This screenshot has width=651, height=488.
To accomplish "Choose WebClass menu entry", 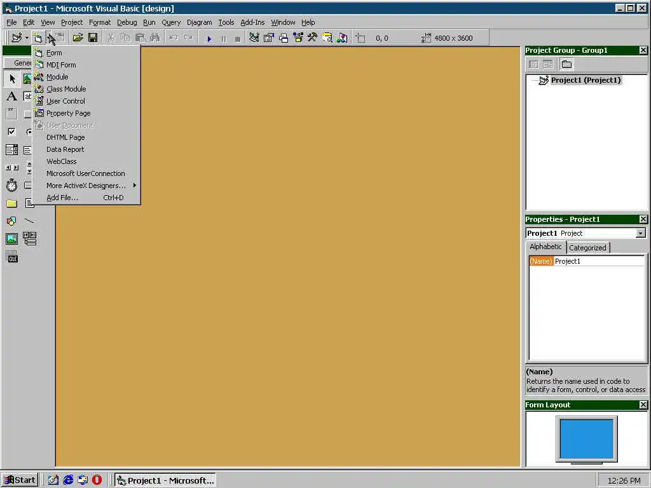I will 86,161.
